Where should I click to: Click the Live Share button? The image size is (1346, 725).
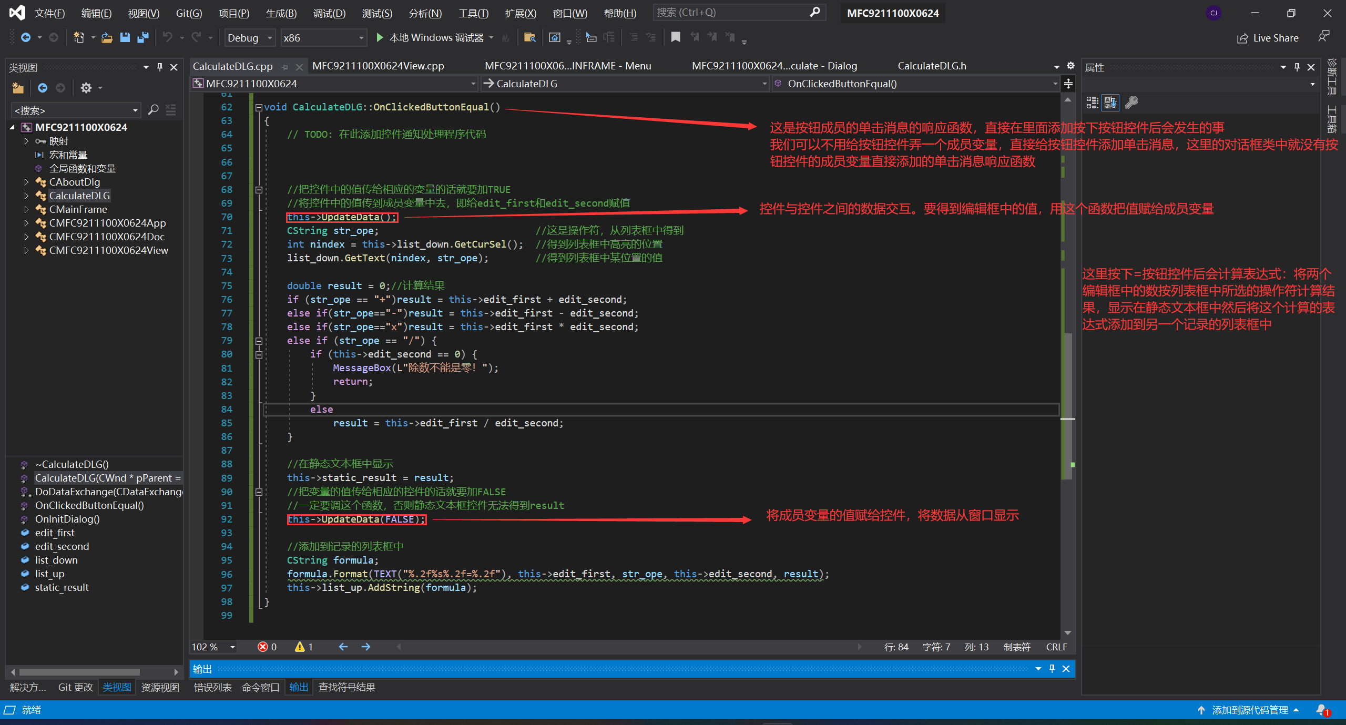[1268, 38]
